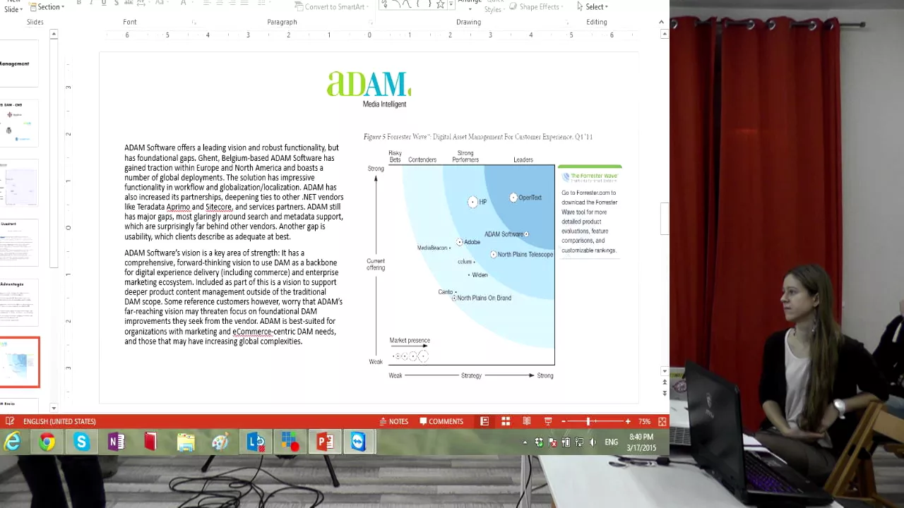Open the red book app in taskbar
This screenshot has height=508, width=904.
coord(150,442)
